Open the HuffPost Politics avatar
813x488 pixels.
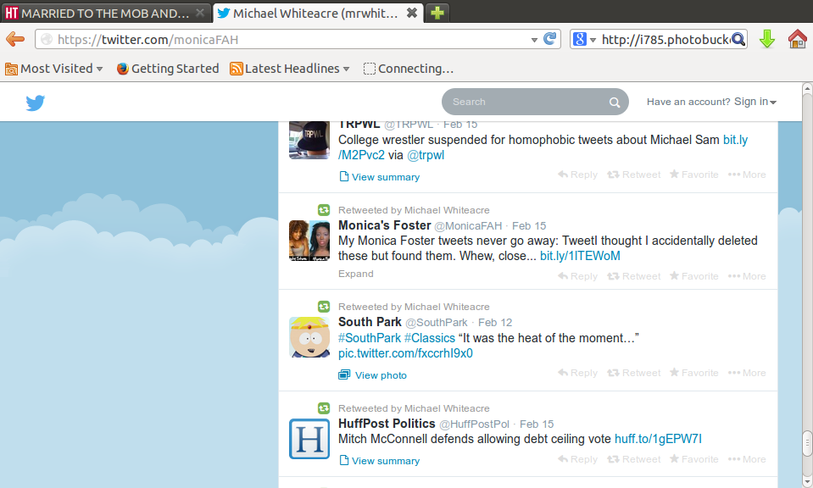(309, 439)
